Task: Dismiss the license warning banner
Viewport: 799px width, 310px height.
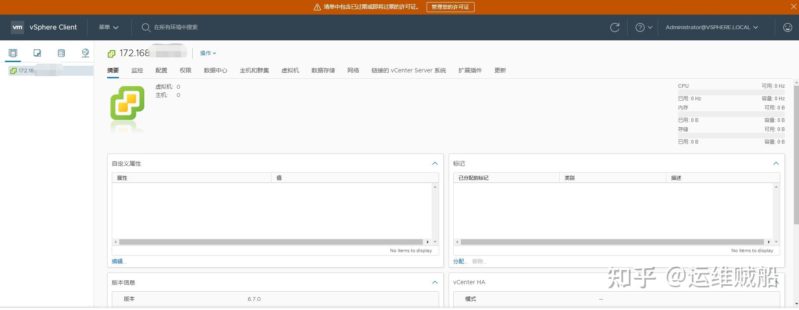Action: coord(794,6)
